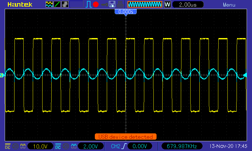Click the waveform memory overview bar
Screen dimensions: 252x151
pos(145,4)
